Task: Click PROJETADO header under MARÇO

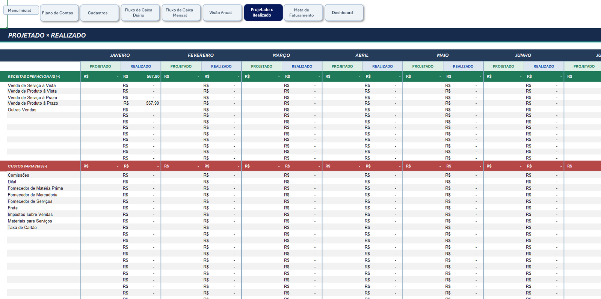Action: coord(262,66)
